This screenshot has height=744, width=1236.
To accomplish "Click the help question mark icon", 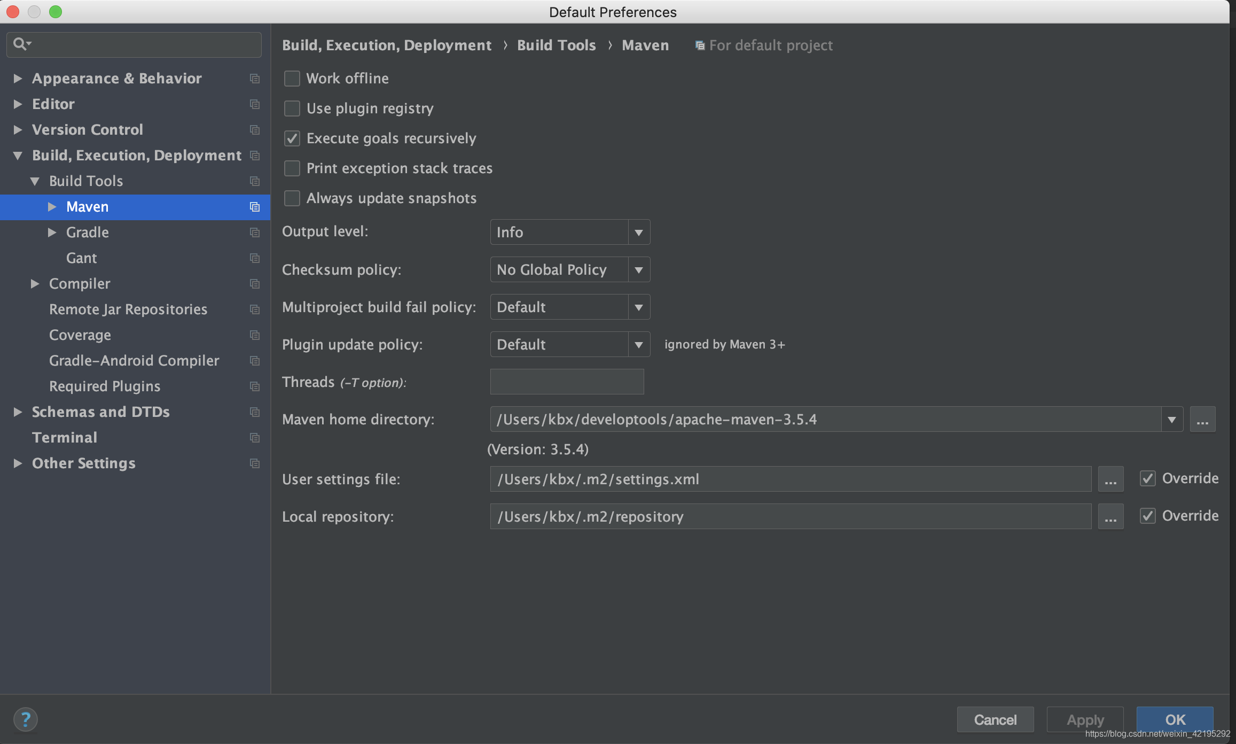I will (x=26, y=719).
